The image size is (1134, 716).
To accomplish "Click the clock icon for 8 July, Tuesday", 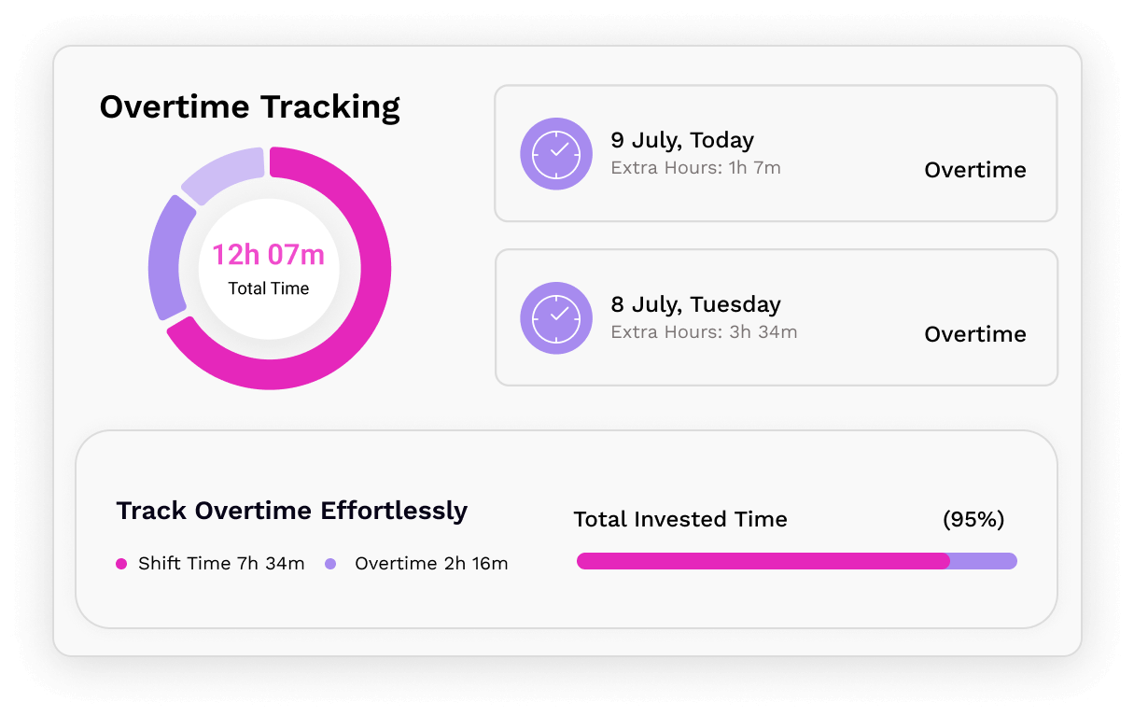I will [556, 318].
